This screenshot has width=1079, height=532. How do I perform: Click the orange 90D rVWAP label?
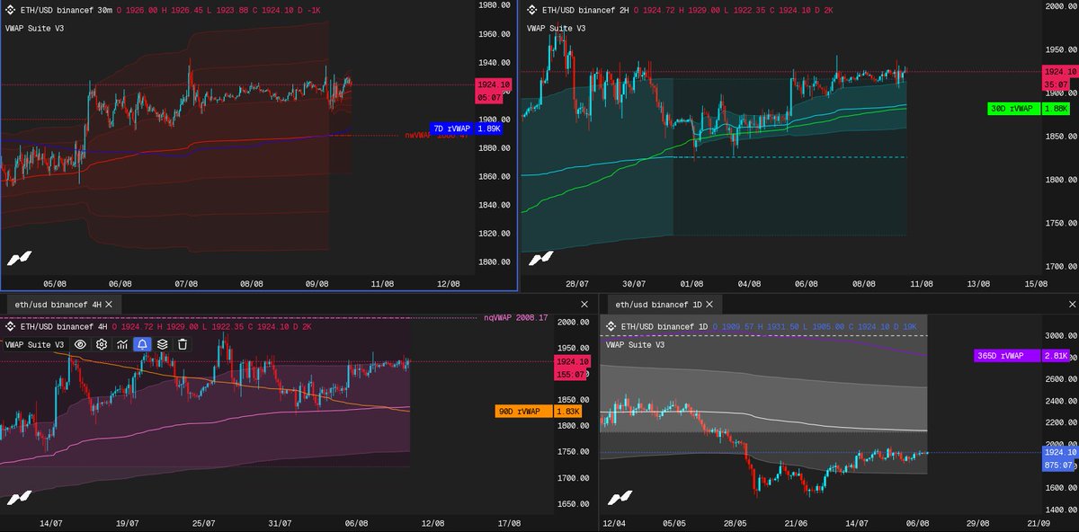point(525,412)
